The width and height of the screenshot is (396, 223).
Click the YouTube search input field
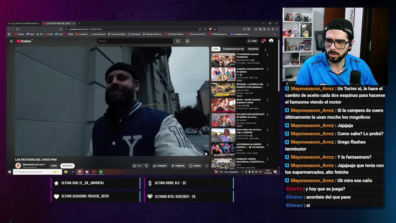point(135,41)
